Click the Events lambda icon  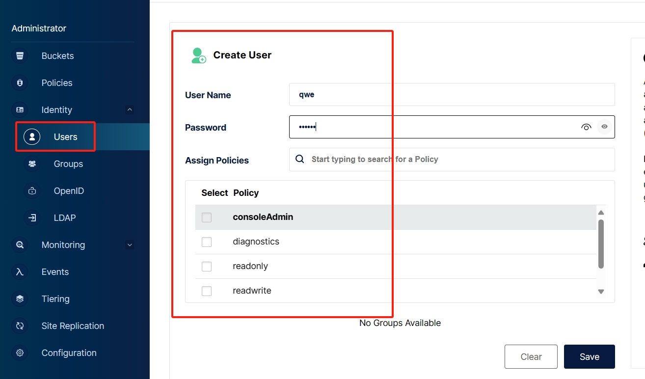pyautogui.click(x=20, y=272)
